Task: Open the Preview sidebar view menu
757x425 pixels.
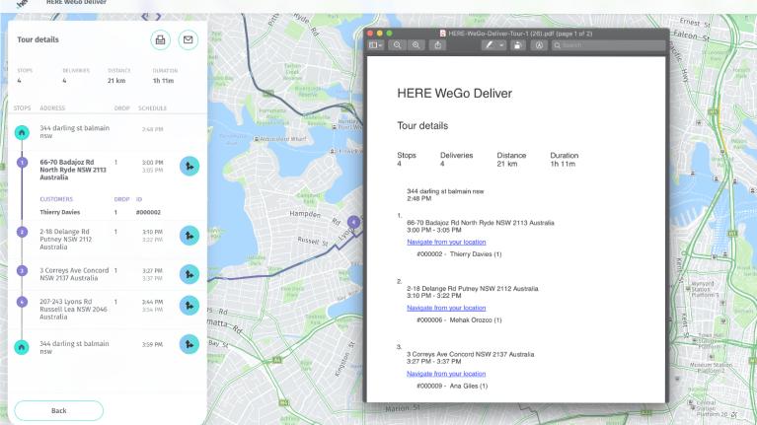Action: pos(376,45)
